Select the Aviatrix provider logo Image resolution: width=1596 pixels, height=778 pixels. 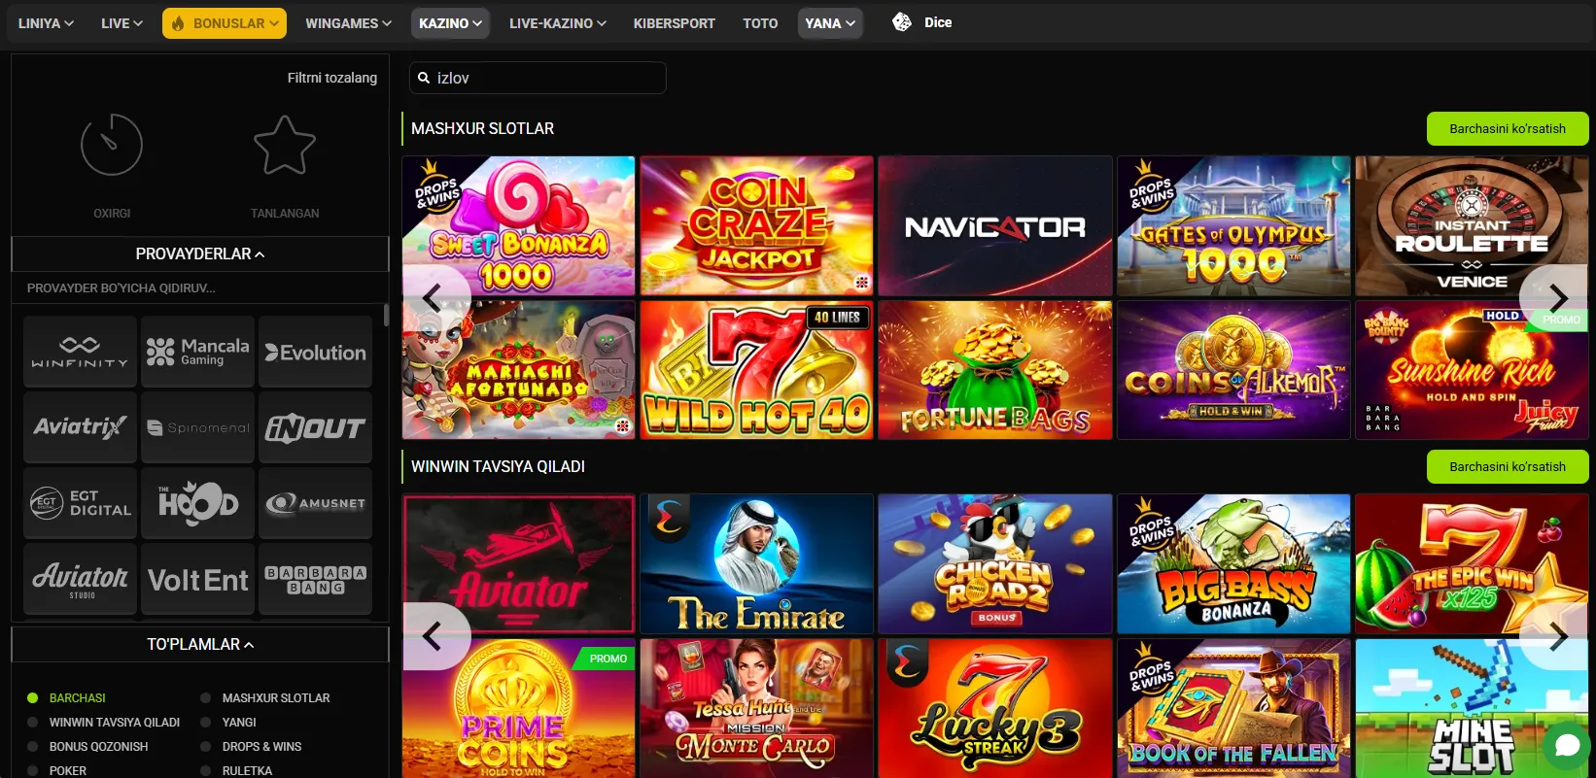[80, 427]
